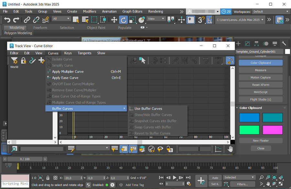Open the user account dropdown arrow
Image resolution: width=291 pixels, height=189 pixels.
218,12
